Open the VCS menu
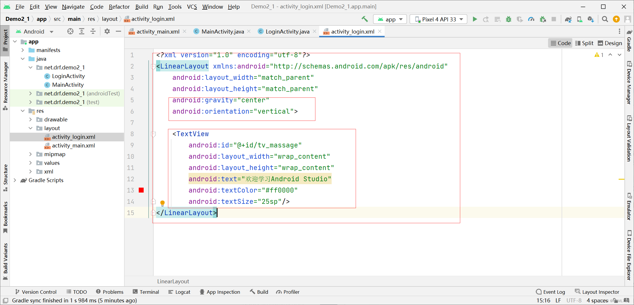 tap(192, 6)
